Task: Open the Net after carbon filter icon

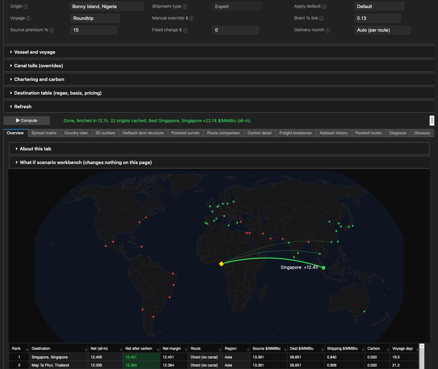Action: coord(158,350)
